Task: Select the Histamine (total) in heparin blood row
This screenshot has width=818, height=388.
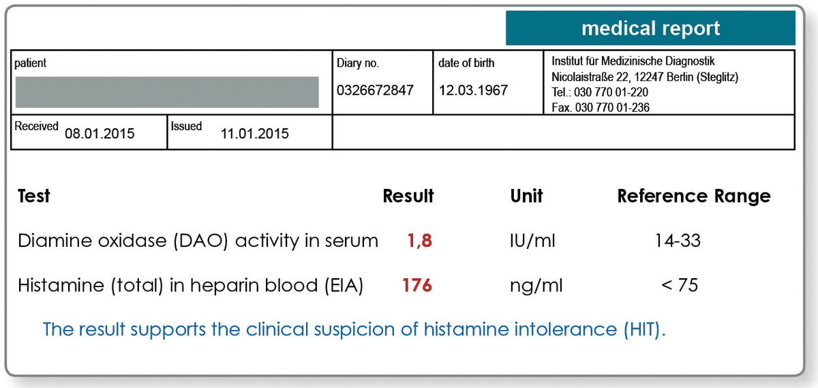Action: click(190, 285)
